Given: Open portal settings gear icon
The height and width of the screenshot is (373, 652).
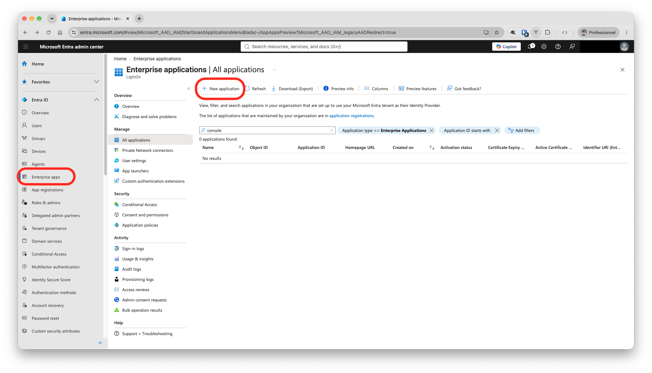Looking at the screenshot, I should coord(544,47).
